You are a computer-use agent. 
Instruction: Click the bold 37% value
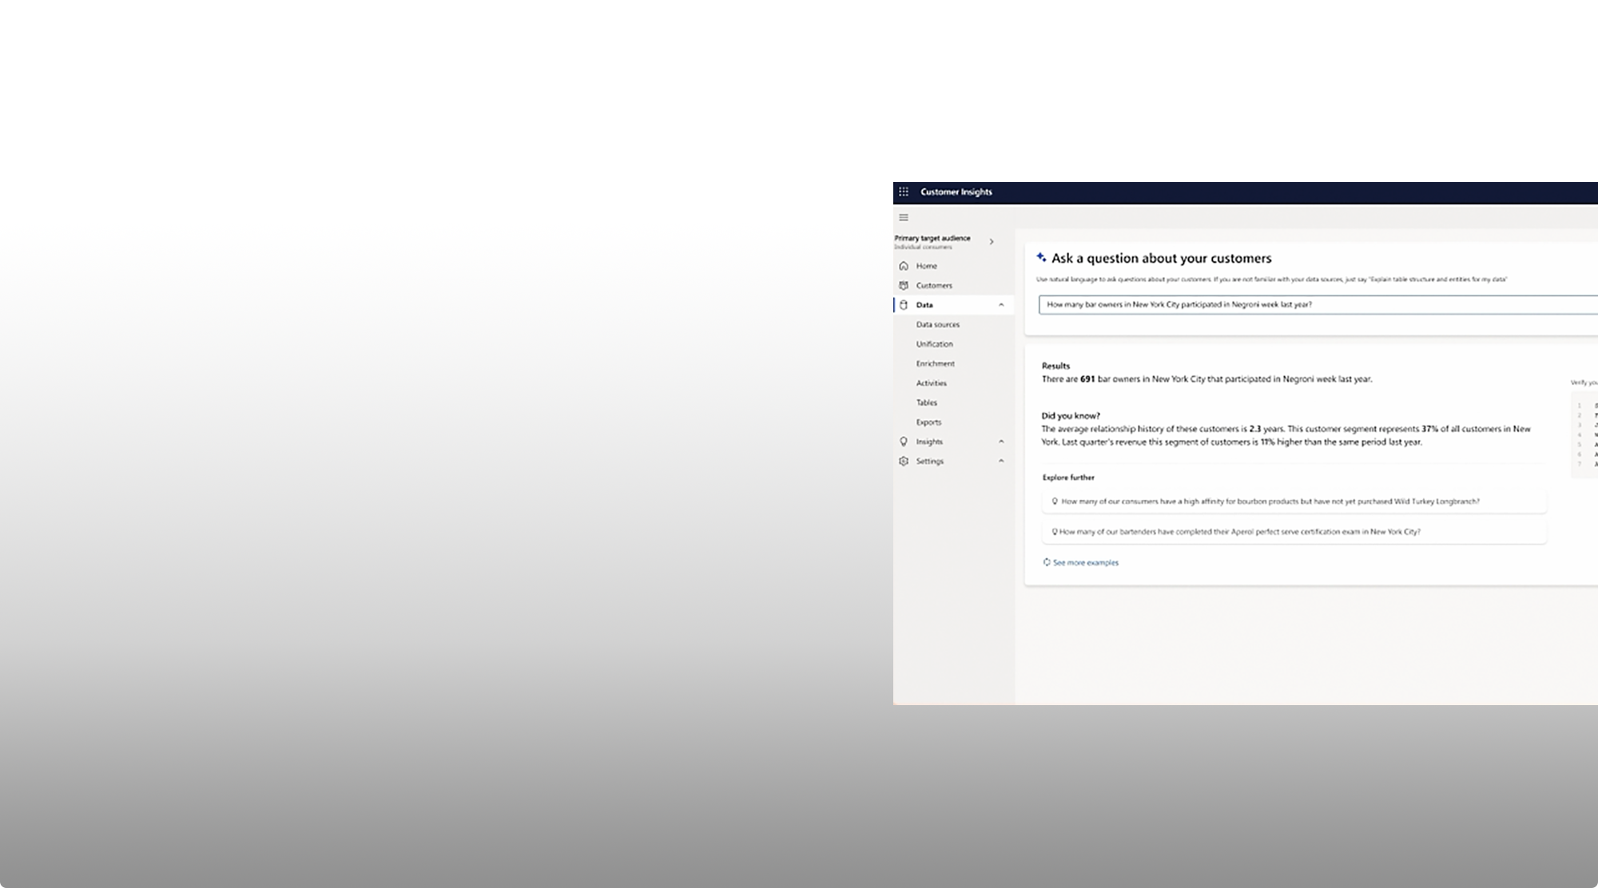click(1429, 429)
